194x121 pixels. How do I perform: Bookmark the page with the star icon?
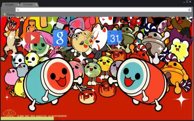(189, 10)
